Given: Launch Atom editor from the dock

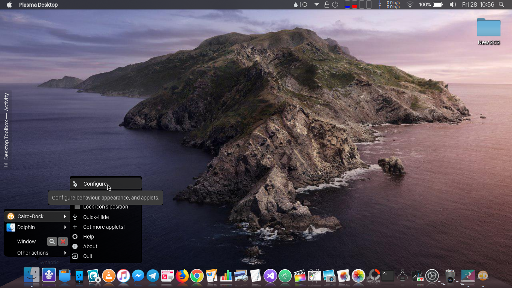Looking at the screenshot, I should pyautogui.click(x=285, y=276).
